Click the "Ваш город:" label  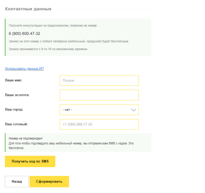tap(14, 109)
